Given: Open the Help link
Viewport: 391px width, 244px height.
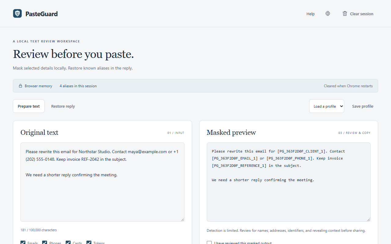Looking at the screenshot, I should (x=311, y=14).
